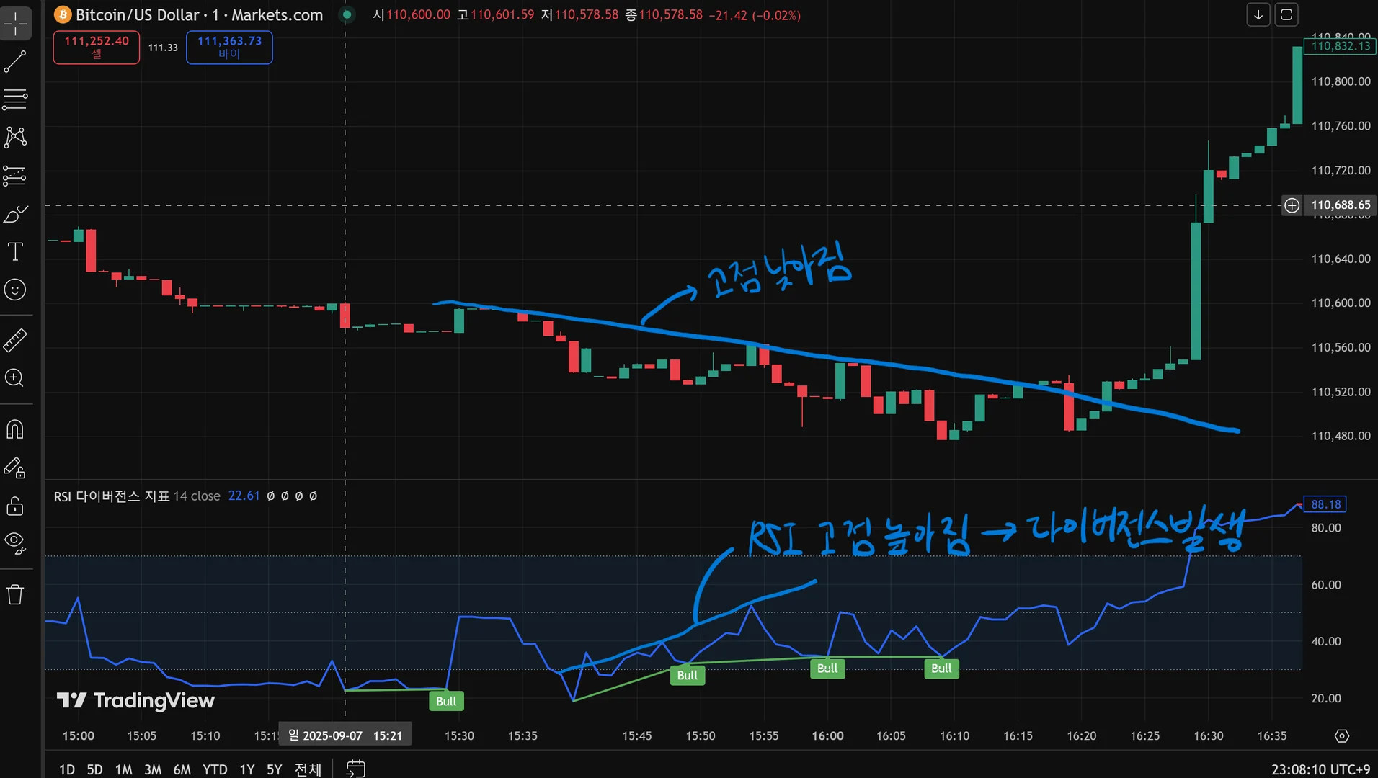Switch to the 1D time range
Viewport: 1378px width, 778px height.
point(67,769)
